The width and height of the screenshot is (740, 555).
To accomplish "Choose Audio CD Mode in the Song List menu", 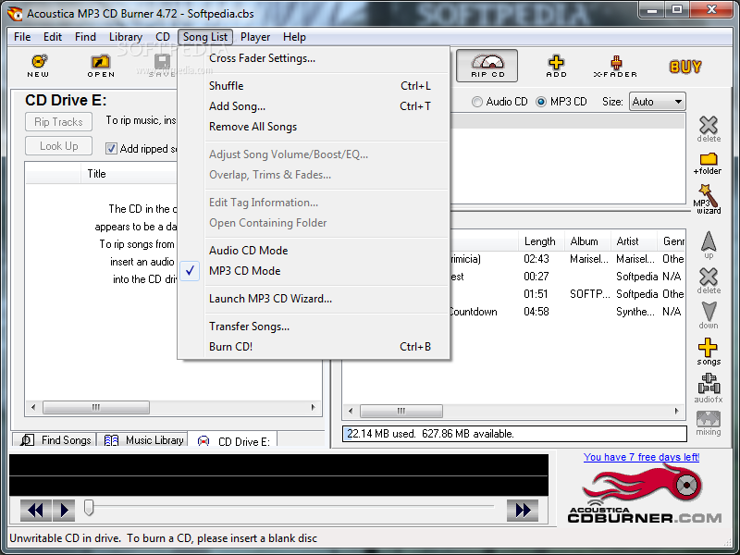I will tap(314, 251).
